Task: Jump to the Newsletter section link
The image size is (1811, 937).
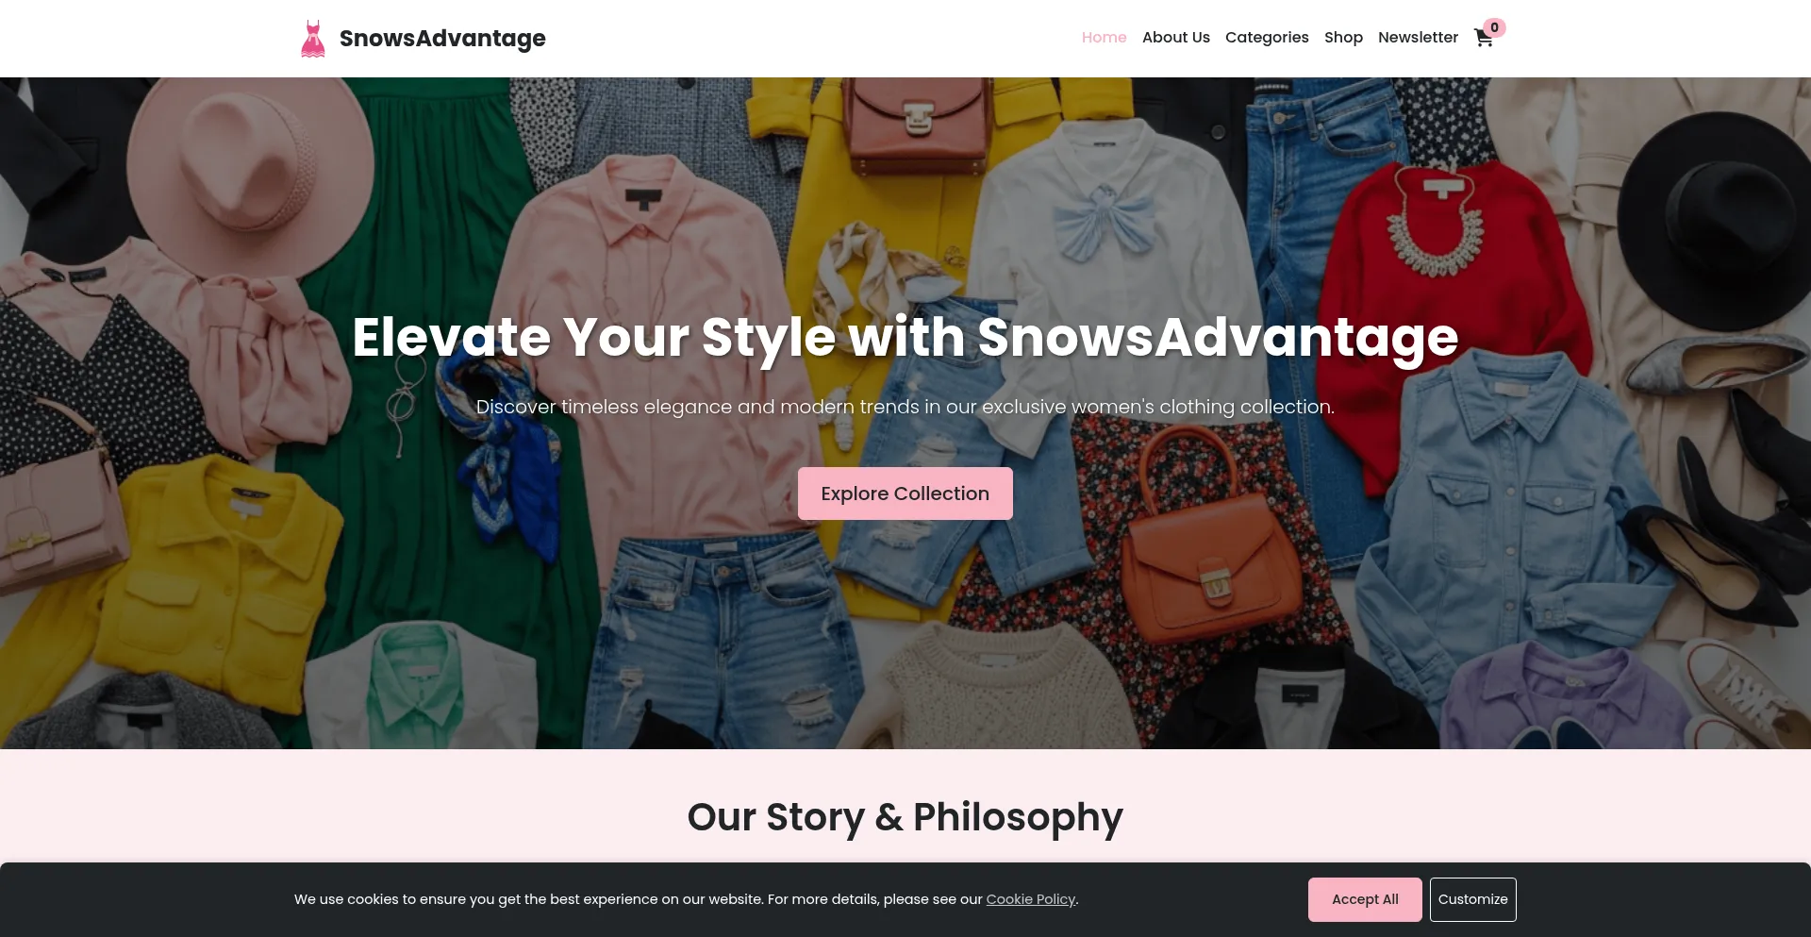Action: point(1418,38)
